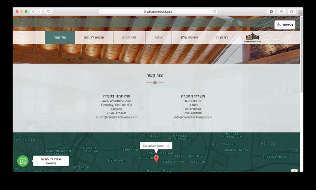Open the פרוייקטים menu item
Image resolution: width=316 pixels, height=190 pixels.
(x=129, y=37)
